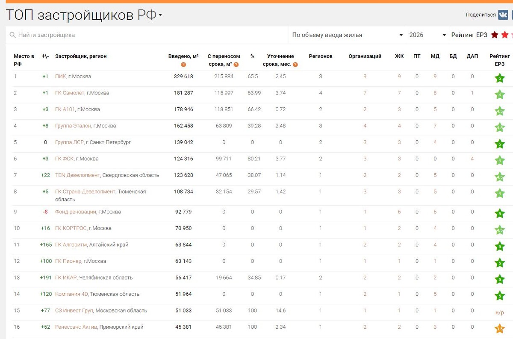Open the По объему ввода жилья dropdown
The image size is (513, 339).
[347, 35]
